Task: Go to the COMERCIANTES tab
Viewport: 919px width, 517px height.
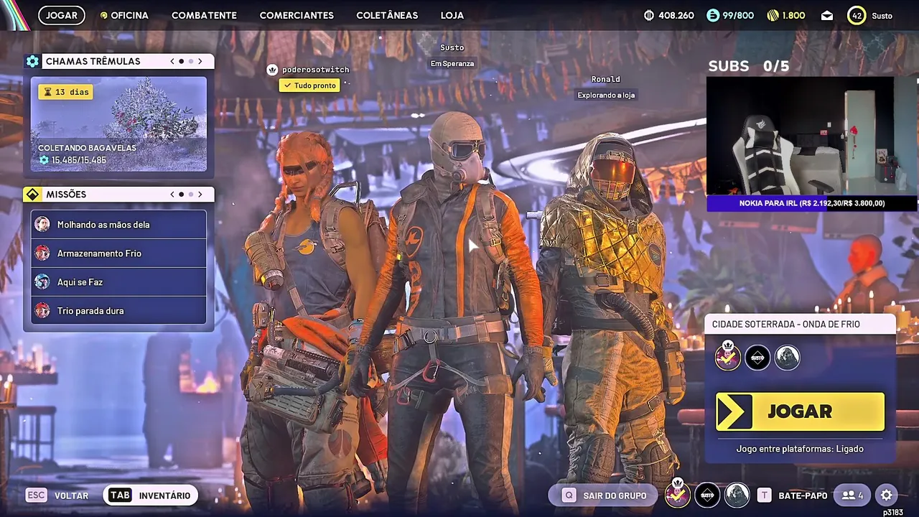Action: tap(297, 15)
